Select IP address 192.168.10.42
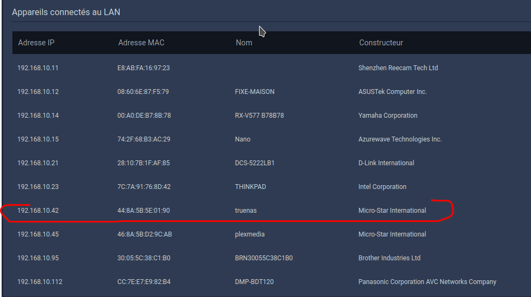 click(x=38, y=210)
